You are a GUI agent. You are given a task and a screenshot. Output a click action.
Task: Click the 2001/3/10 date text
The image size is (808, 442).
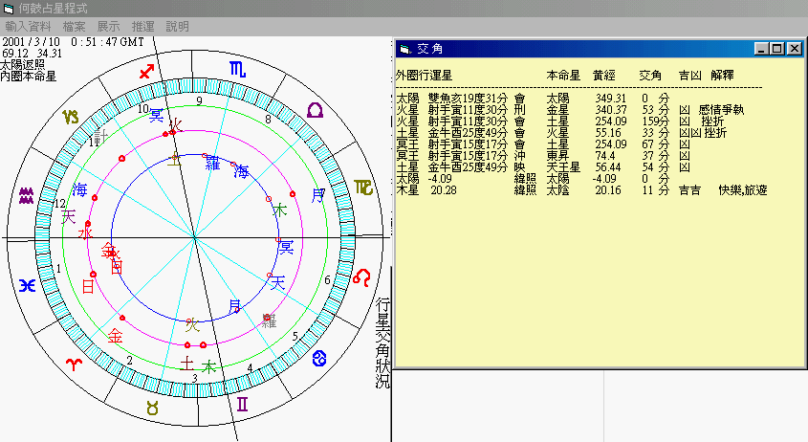pos(31,42)
